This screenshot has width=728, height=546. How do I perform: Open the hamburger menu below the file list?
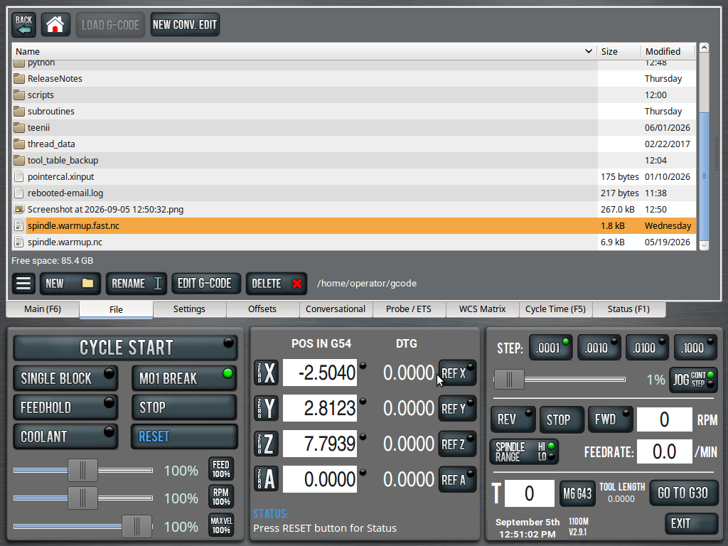pos(23,283)
